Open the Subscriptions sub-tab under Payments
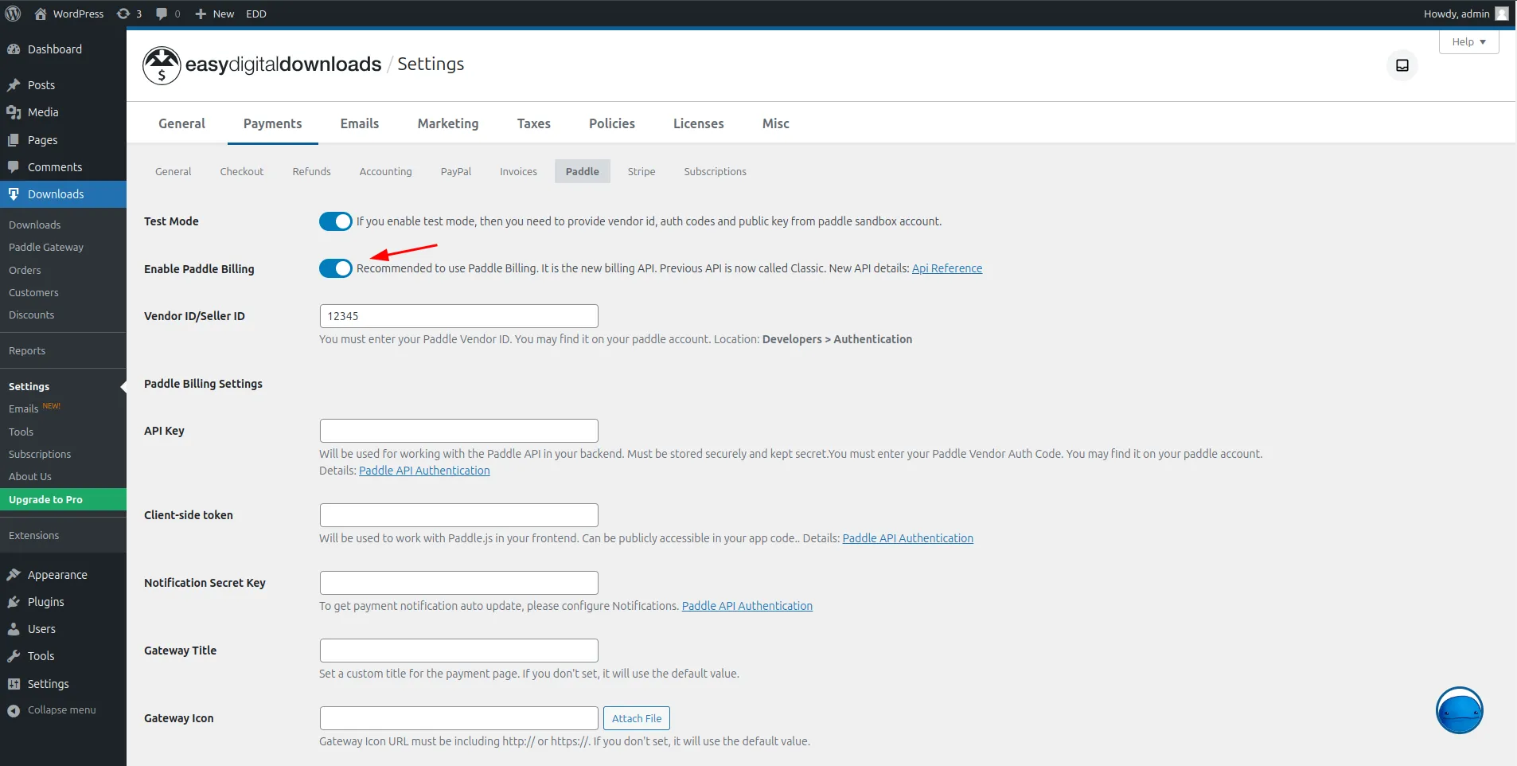 pos(716,171)
